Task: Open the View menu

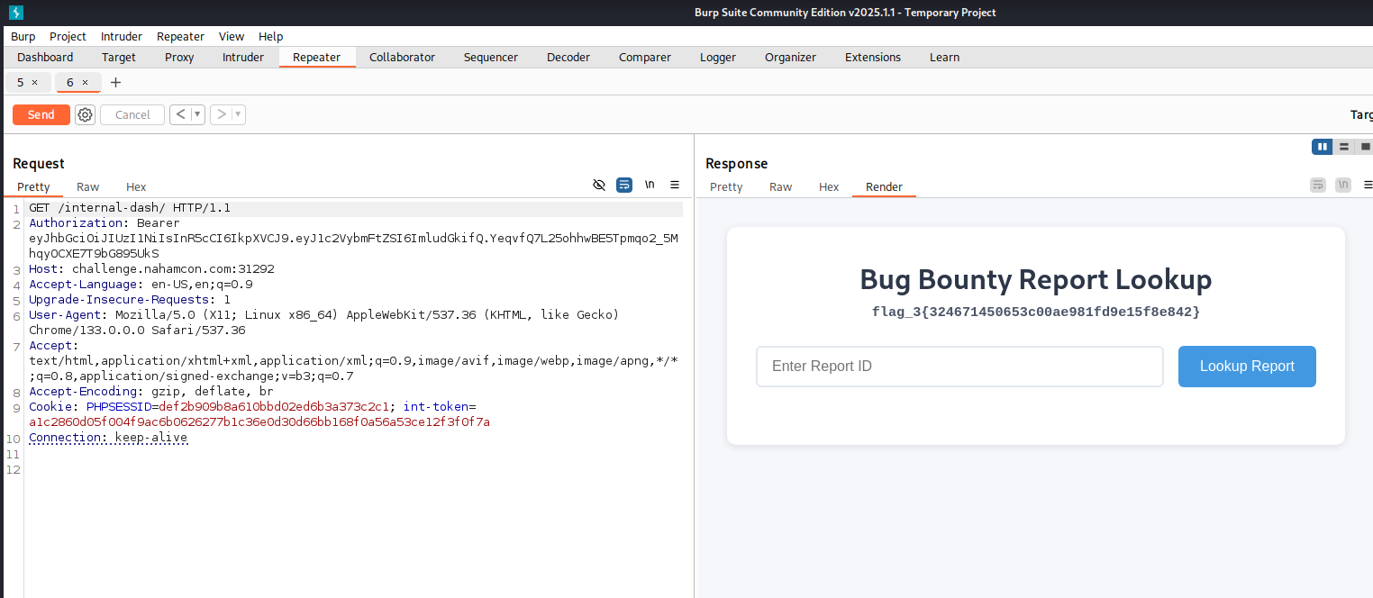Action: tap(232, 36)
